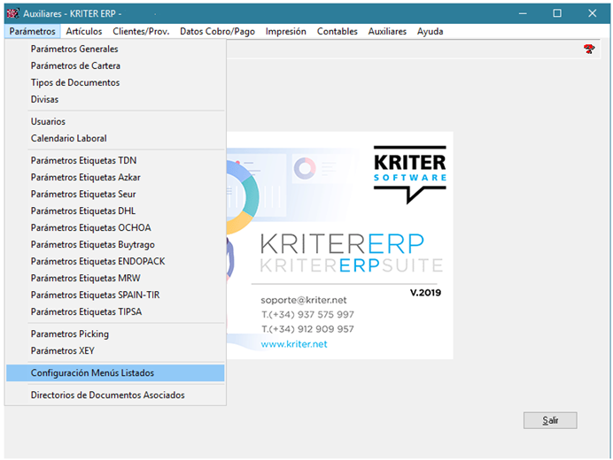Click the red help icon in toolbar
This screenshot has height=460, width=613.
589,50
